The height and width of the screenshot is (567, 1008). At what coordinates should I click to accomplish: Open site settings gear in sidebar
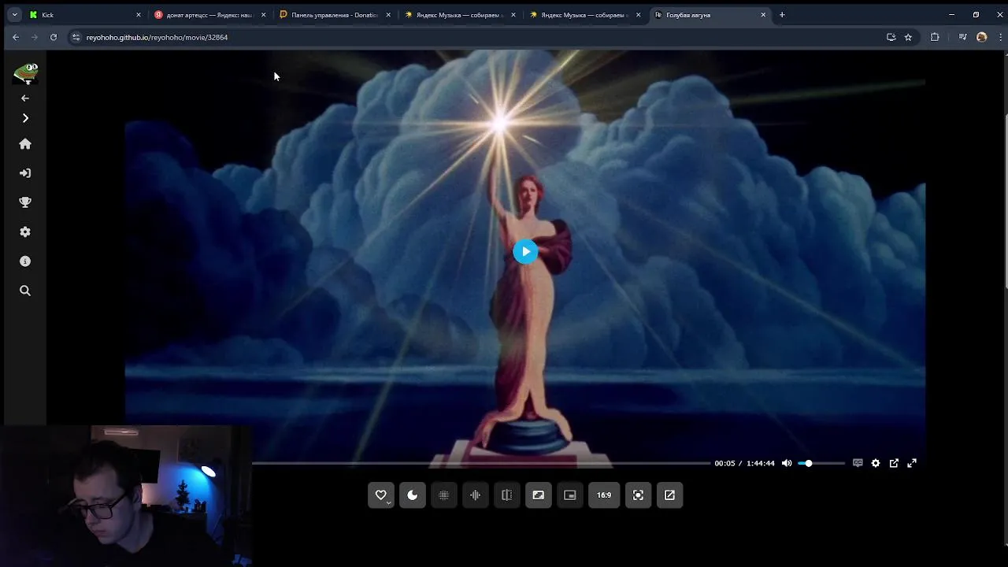[x=25, y=232]
